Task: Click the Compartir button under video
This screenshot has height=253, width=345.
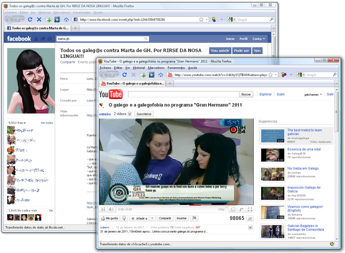Action: click(x=165, y=218)
